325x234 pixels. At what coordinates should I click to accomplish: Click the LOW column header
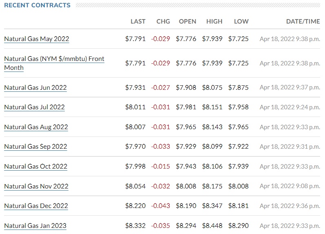241,22
